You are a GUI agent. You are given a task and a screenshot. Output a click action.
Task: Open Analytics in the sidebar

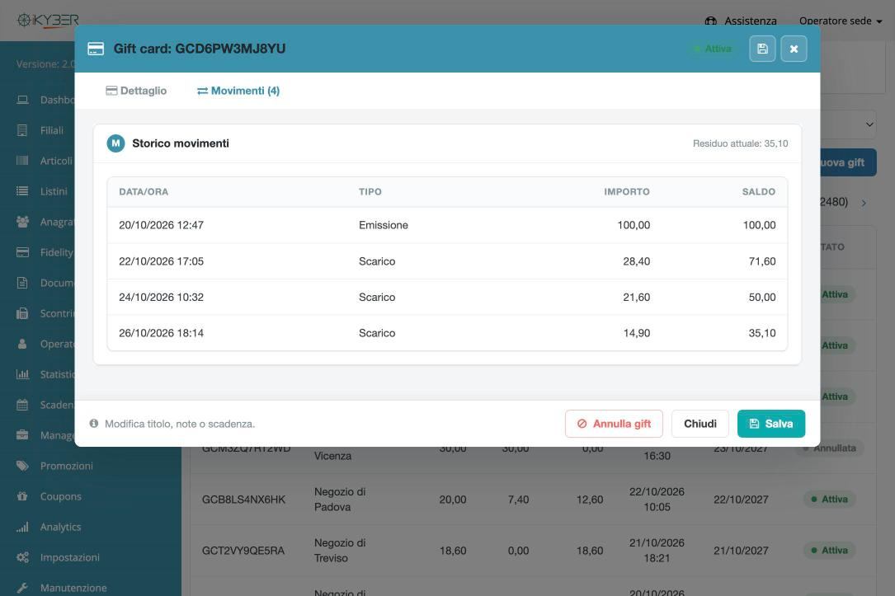[60, 527]
